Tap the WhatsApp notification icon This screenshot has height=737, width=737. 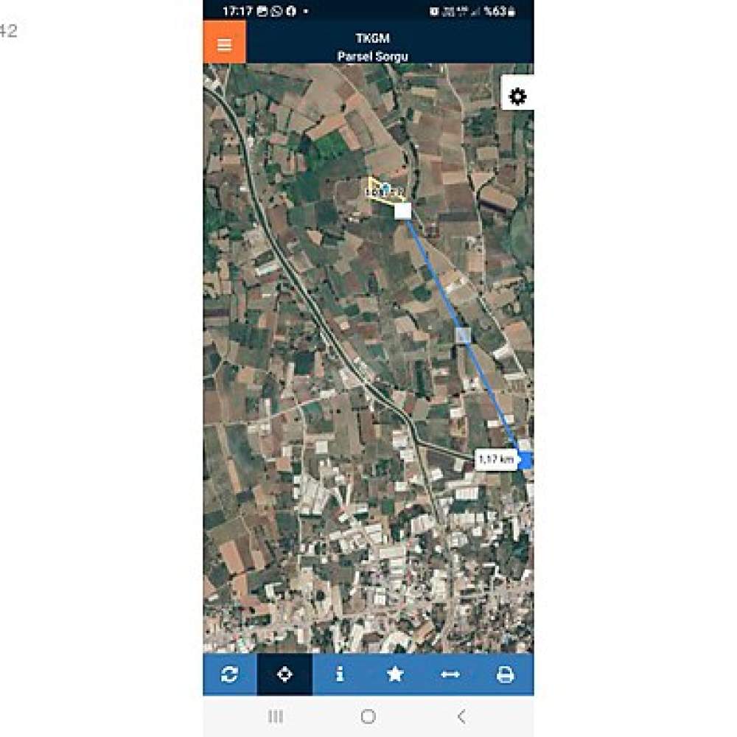[x=276, y=11]
